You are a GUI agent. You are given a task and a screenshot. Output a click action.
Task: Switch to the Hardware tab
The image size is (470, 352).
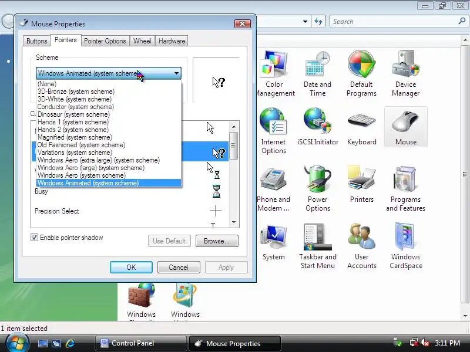172,41
